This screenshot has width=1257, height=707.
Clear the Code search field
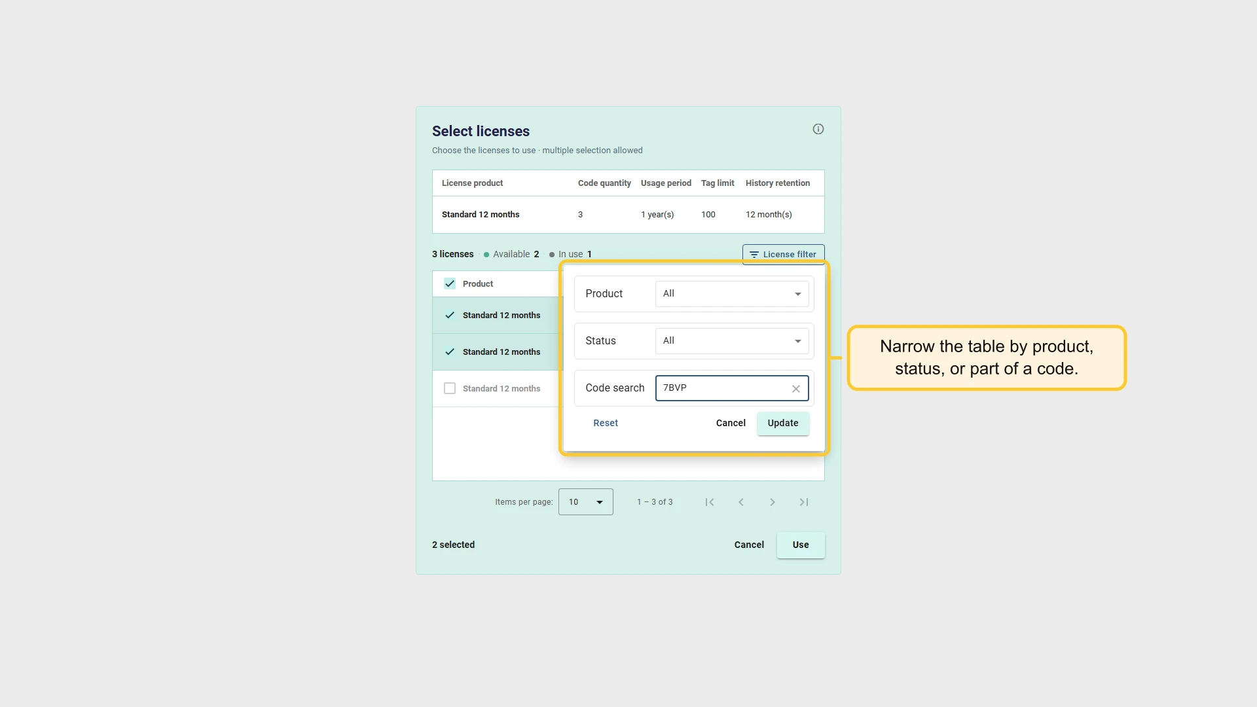tap(795, 388)
